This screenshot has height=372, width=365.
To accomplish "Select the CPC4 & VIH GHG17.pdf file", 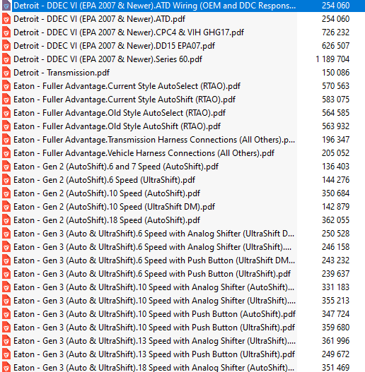I will 129,32.
